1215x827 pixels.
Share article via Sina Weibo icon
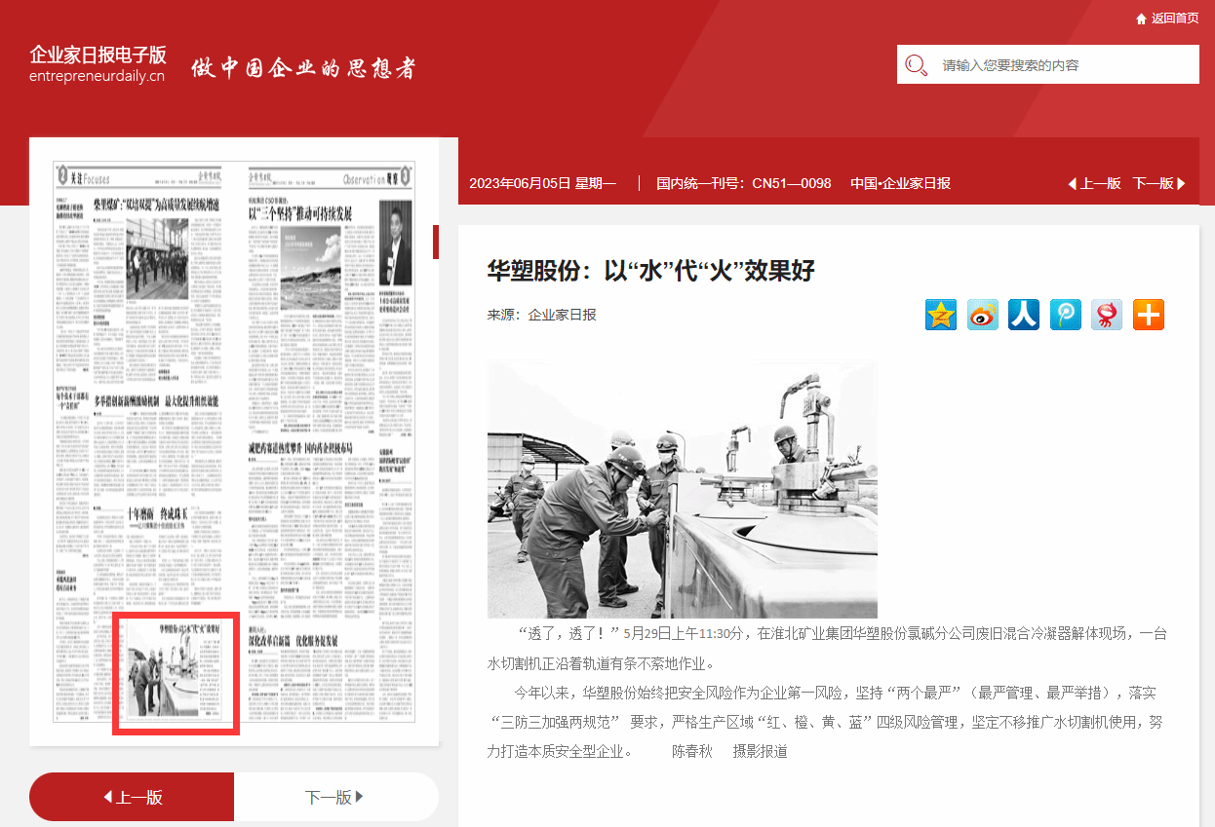pos(983,315)
